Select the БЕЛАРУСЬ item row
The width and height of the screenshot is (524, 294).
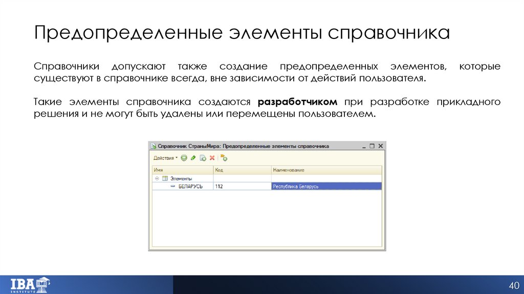[267, 186]
